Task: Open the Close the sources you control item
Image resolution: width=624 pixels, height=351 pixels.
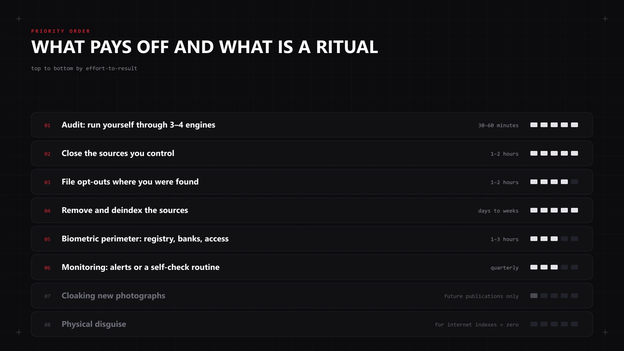Action: pyautogui.click(x=312, y=153)
